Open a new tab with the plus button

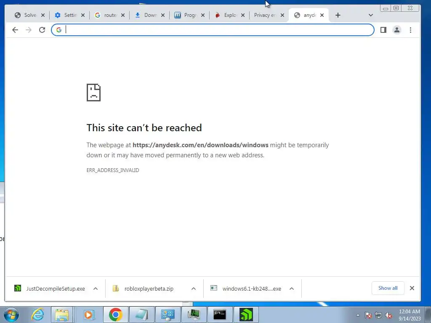(x=338, y=15)
